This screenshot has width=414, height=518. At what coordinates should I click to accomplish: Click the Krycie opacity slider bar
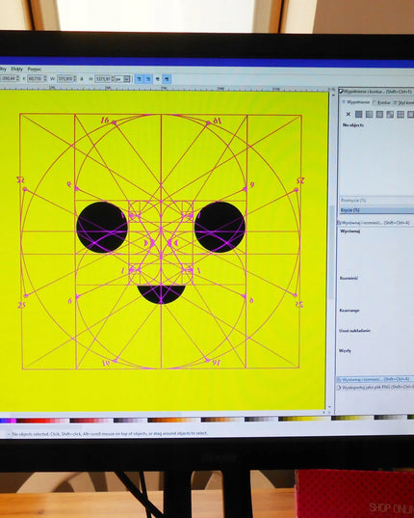pyautogui.click(x=376, y=210)
